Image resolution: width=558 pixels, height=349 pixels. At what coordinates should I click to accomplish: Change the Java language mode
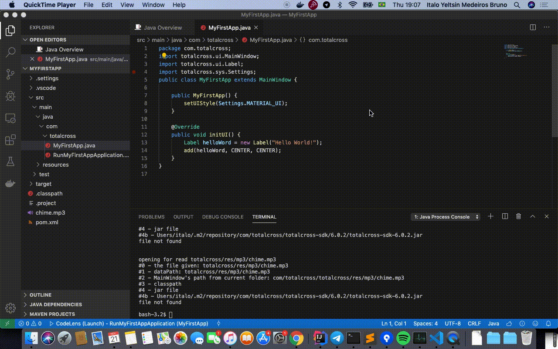coord(493,324)
